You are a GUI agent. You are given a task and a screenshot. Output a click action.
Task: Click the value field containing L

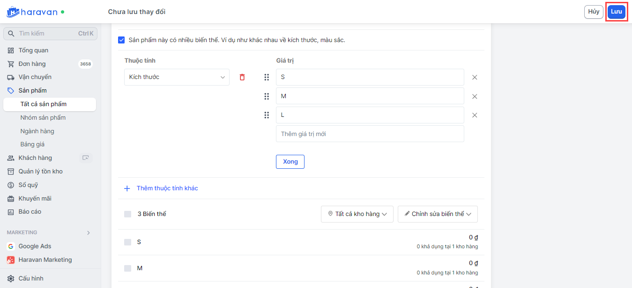(370, 115)
